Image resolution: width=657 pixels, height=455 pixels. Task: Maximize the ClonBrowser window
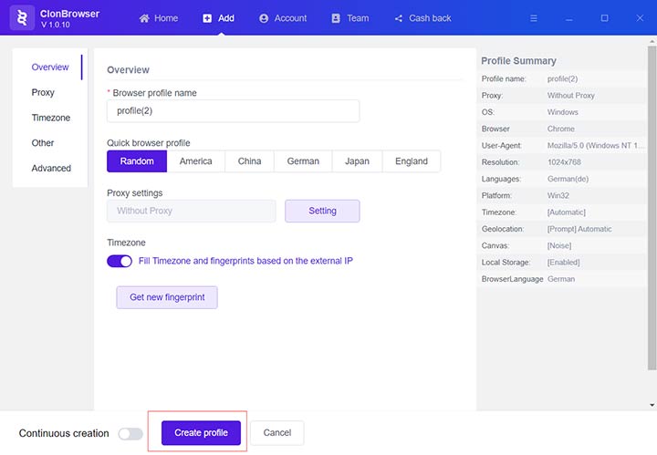pyautogui.click(x=604, y=18)
